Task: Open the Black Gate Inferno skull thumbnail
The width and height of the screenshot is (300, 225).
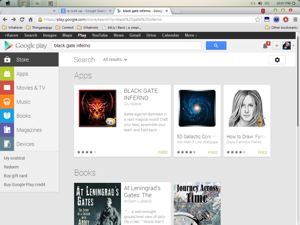Action: click(x=98, y=108)
